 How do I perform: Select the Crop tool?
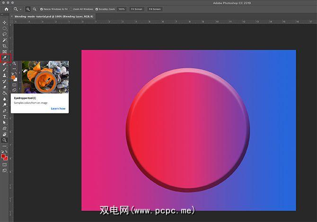point(5,46)
